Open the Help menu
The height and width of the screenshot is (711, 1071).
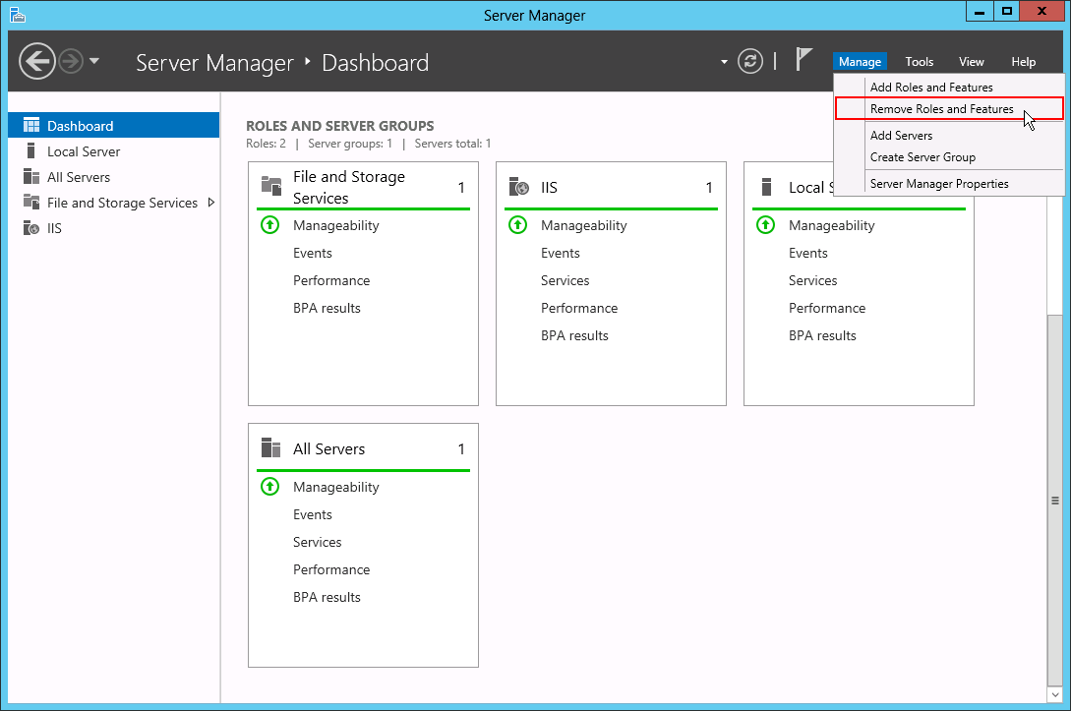1023,62
